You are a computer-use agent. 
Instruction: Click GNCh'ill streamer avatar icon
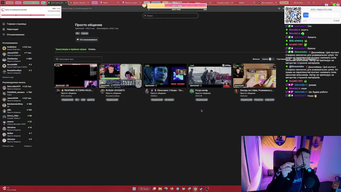coord(192,91)
